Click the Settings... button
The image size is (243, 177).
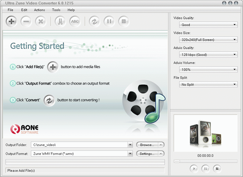(147, 153)
